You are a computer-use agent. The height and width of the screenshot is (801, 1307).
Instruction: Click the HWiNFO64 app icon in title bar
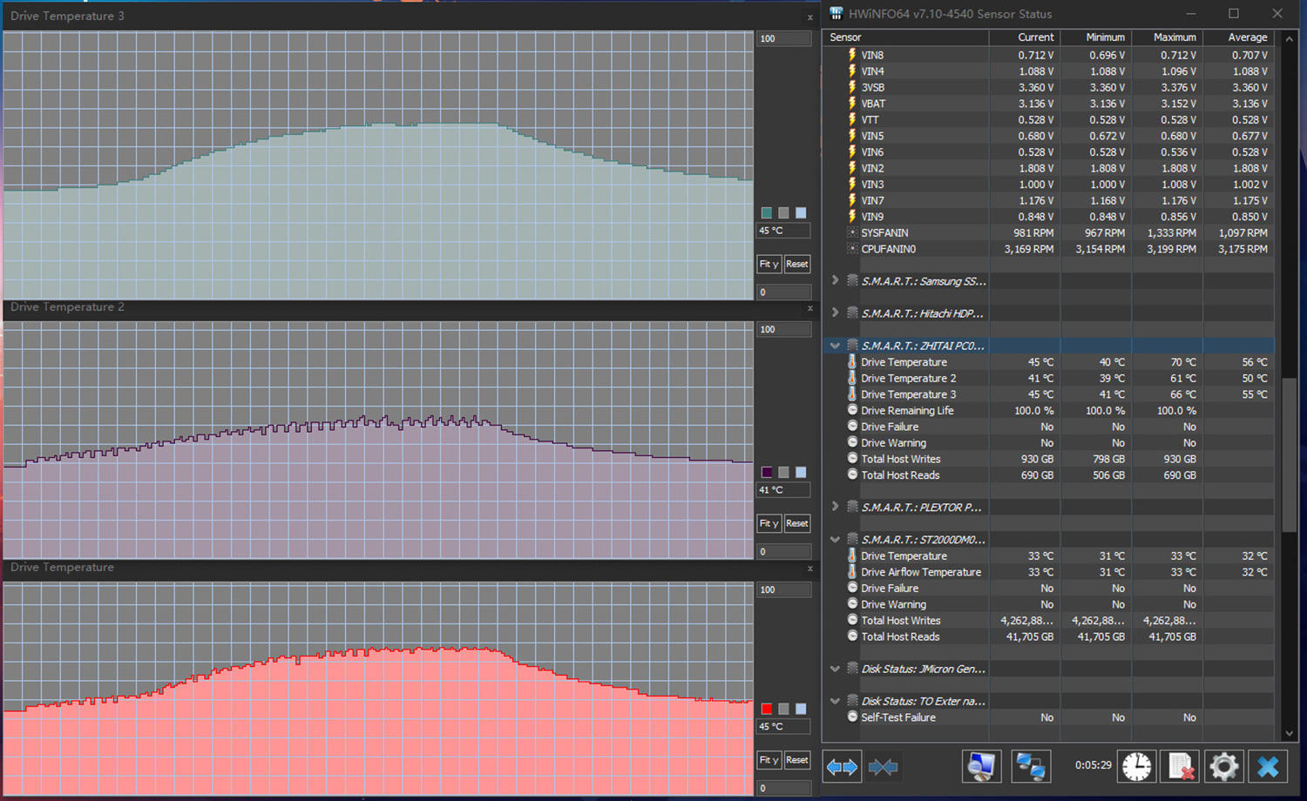[836, 14]
